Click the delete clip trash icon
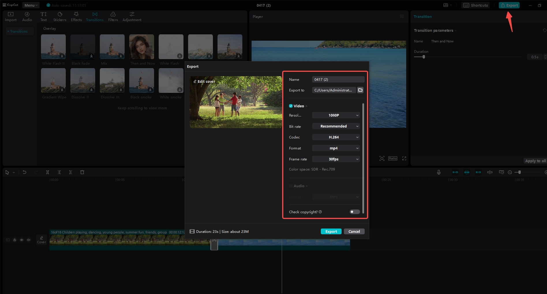Image resolution: width=547 pixels, height=294 pixels. coord(82,172)
